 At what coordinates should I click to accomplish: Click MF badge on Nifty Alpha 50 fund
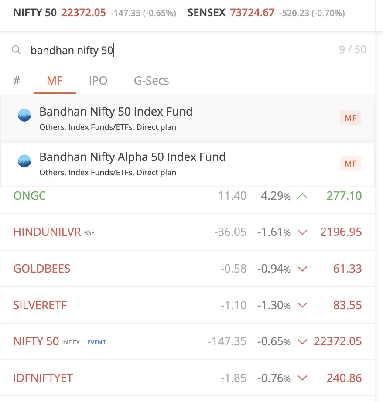tap(351, 164)
